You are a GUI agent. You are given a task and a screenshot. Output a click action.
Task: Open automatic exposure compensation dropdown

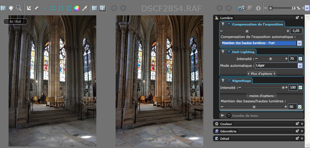(x=300, y=43)
